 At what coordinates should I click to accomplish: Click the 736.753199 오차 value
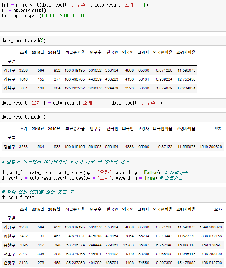click(x=212, y=254)
